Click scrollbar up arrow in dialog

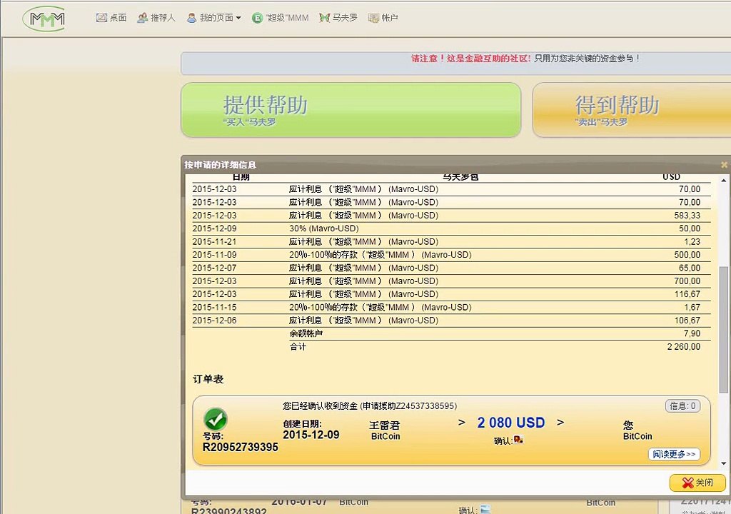click(x=724, y=180)
